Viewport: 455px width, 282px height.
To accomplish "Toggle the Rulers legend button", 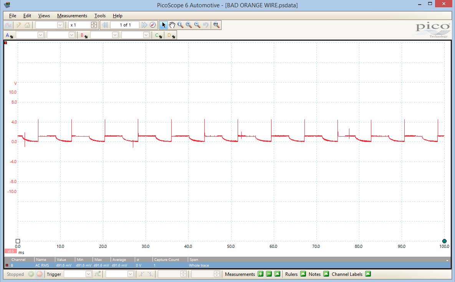I will pyautogui.click(x=303, y=274).
